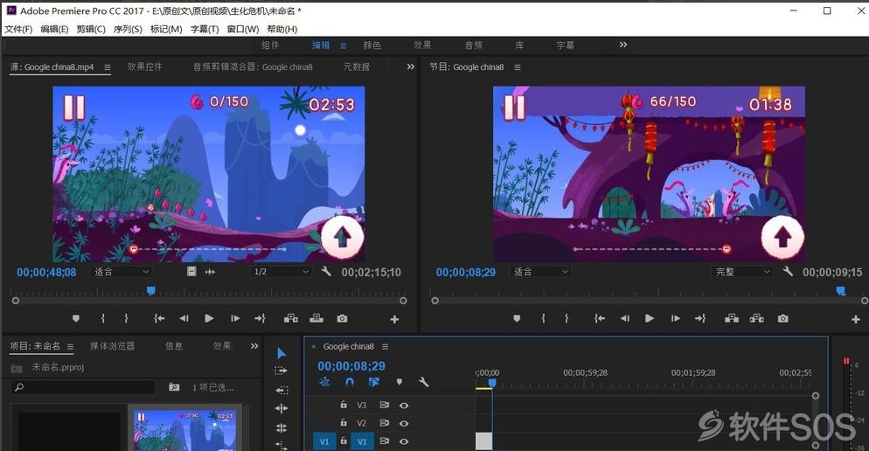The width and height of the screenshot is (869, 451).
Task: Click Insert button in Source monitor
Action: (291, 318)
